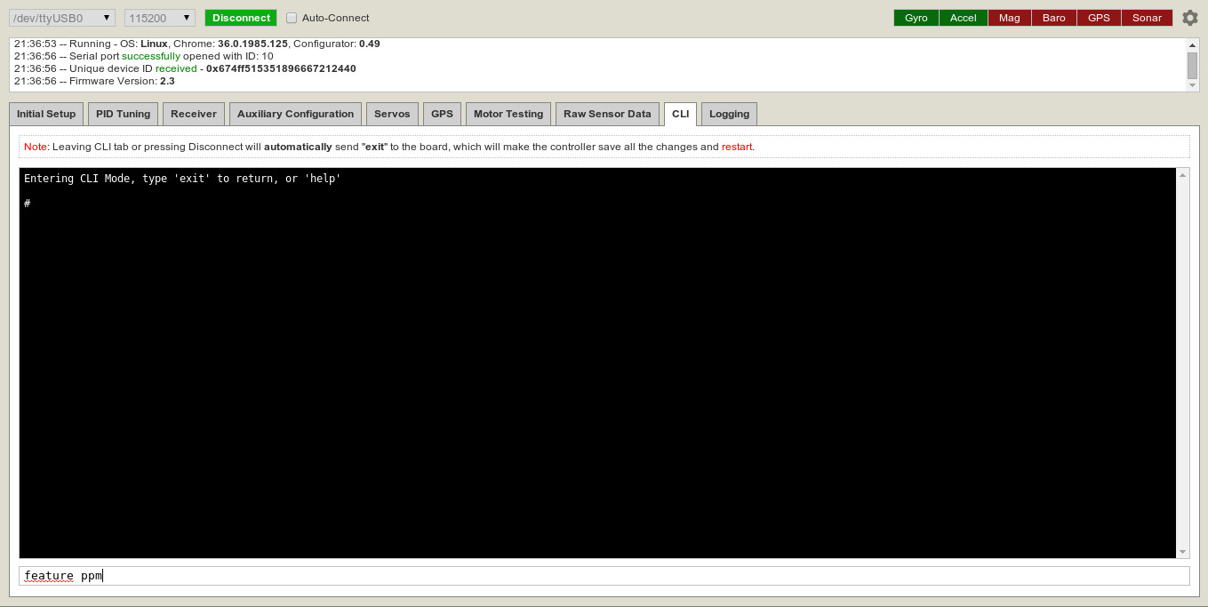Open the 115200 baud rate dropdown

(160, 18)
